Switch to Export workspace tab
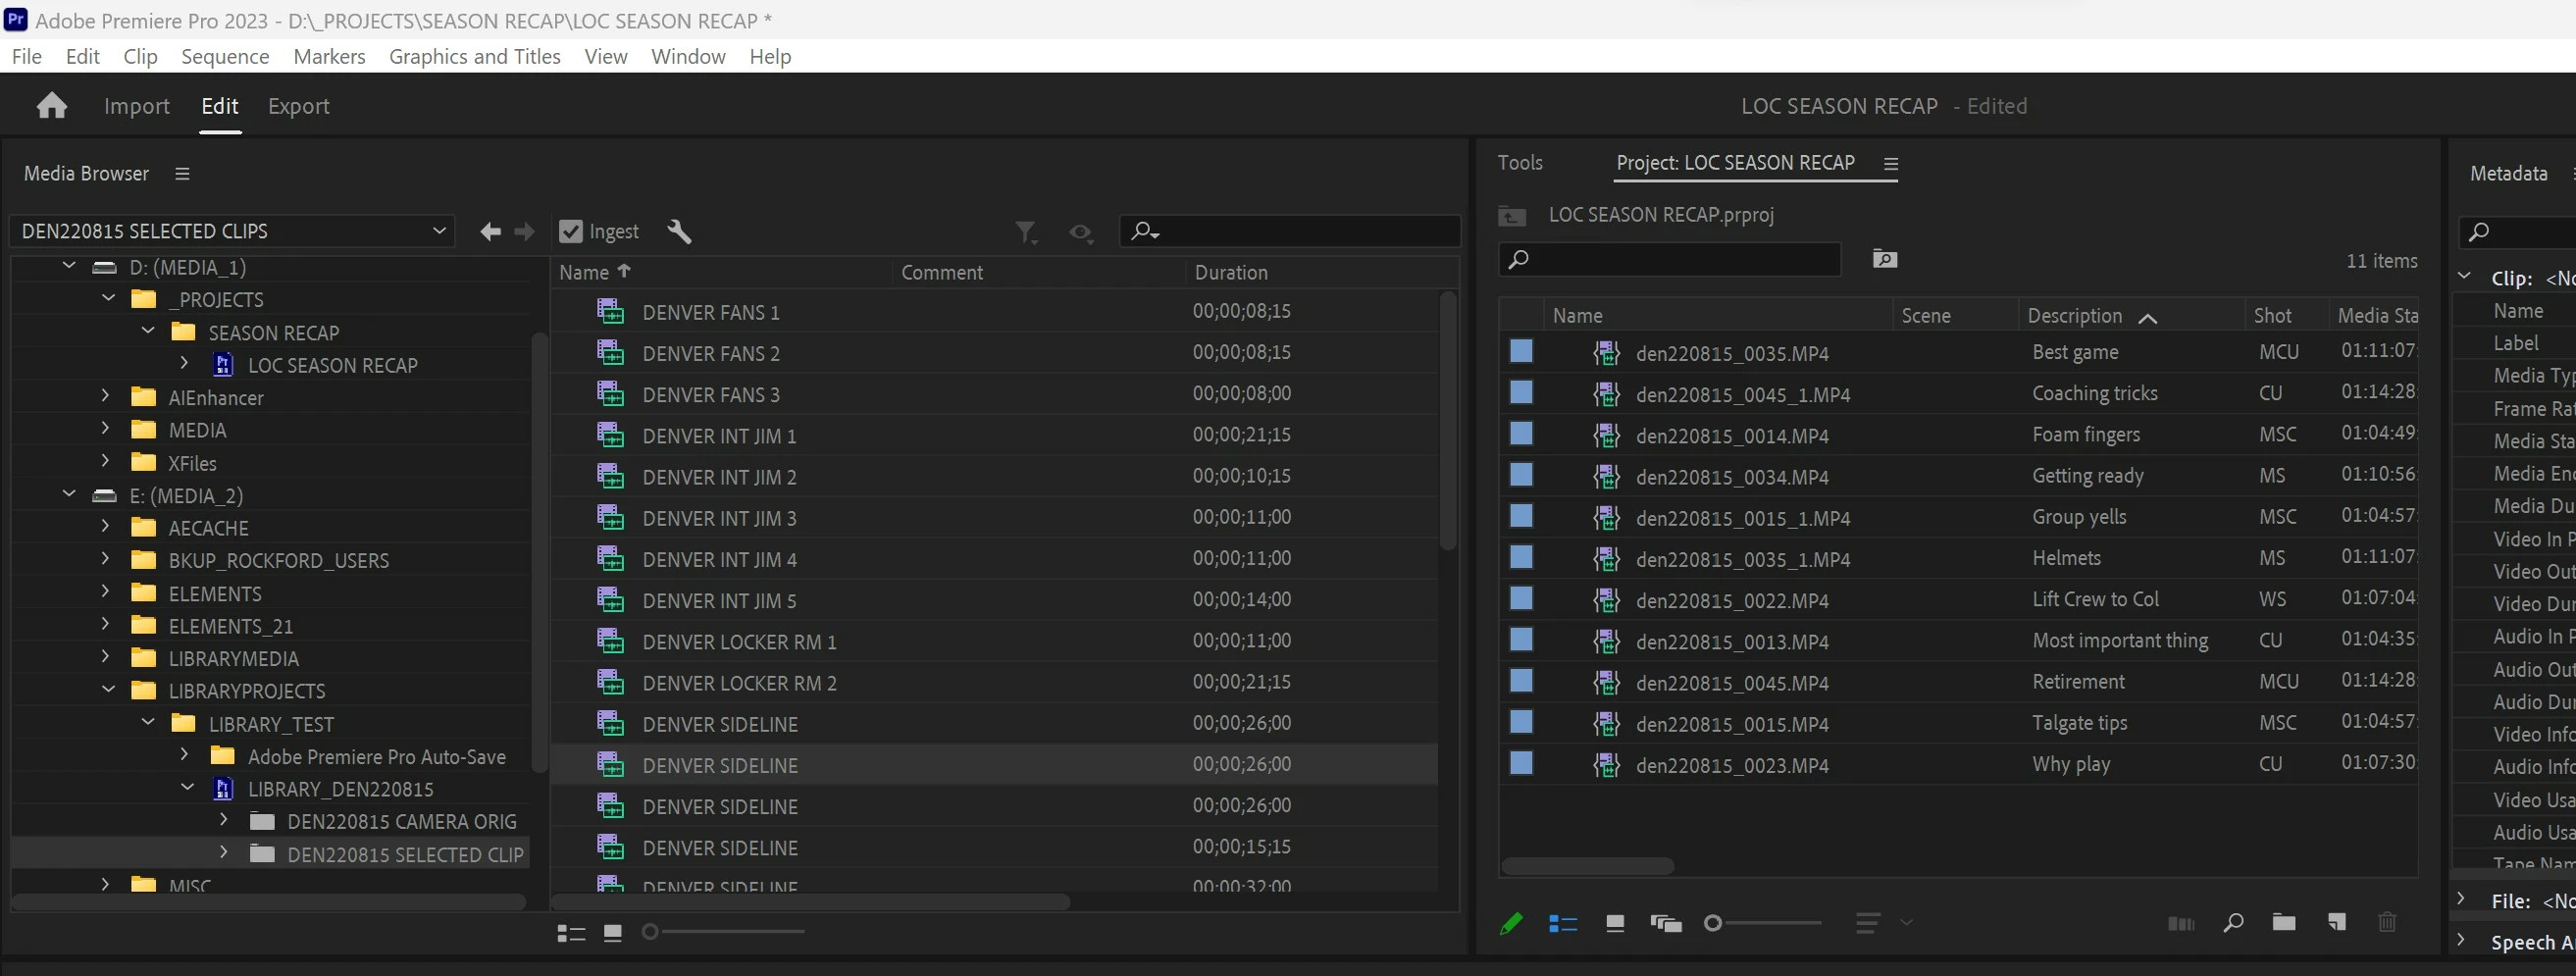The width and height of the screenshot is (2576, 976). coord(298,106)
